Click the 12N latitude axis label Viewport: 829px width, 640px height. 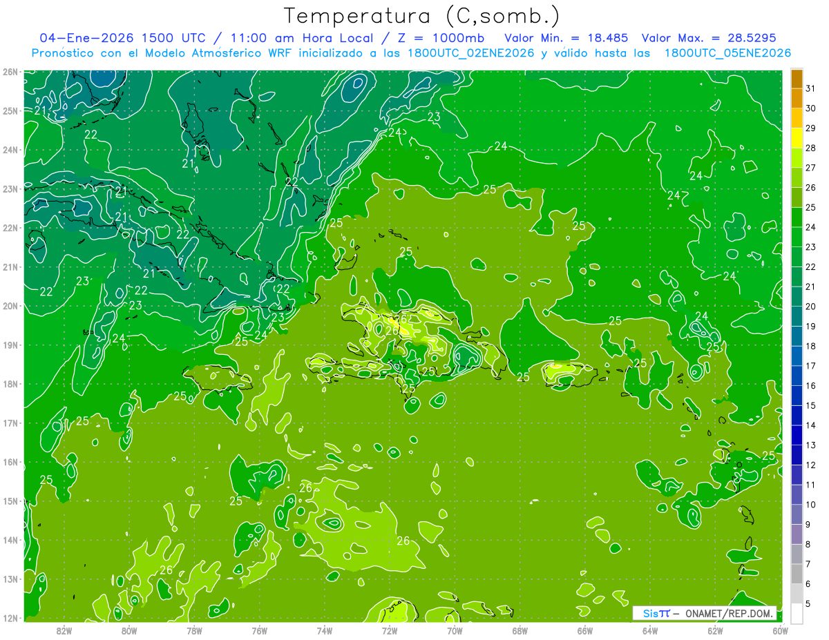[10, 618]
